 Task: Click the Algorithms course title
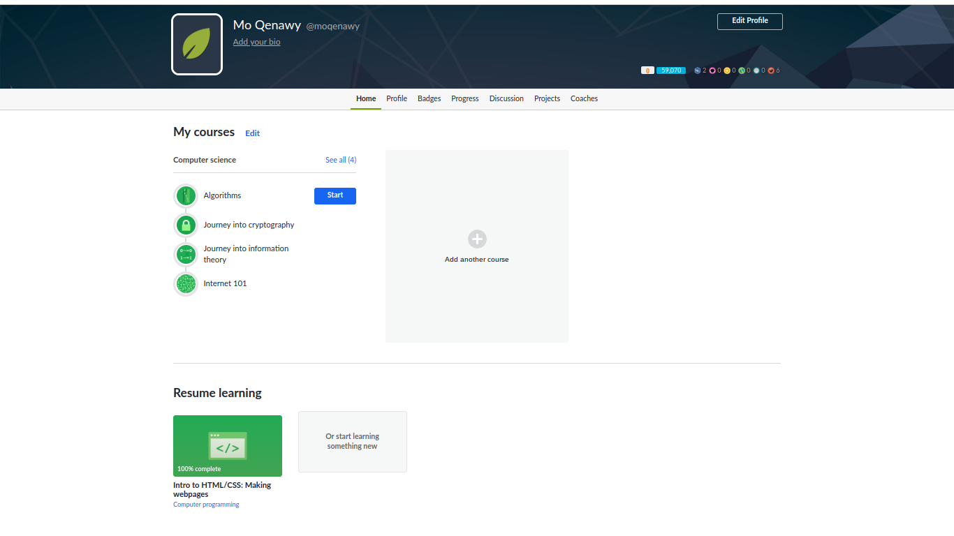222,196
